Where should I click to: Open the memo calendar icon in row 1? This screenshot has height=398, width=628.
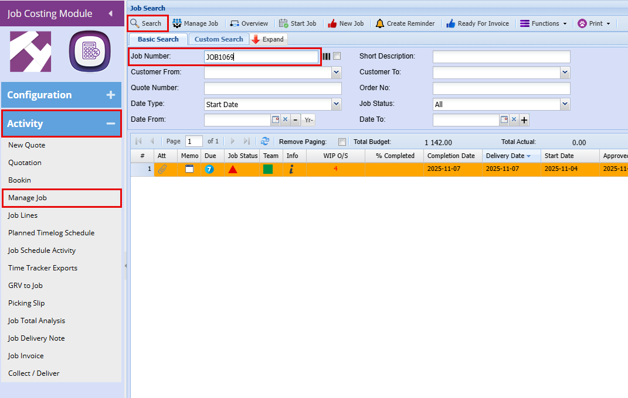[x=189, y=169]
